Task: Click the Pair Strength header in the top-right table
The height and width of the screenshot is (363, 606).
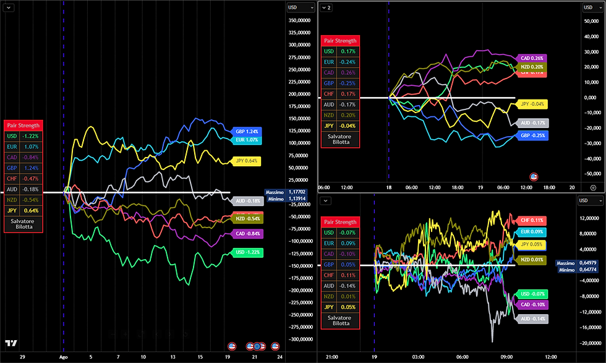Action: [x=340, y=41]
